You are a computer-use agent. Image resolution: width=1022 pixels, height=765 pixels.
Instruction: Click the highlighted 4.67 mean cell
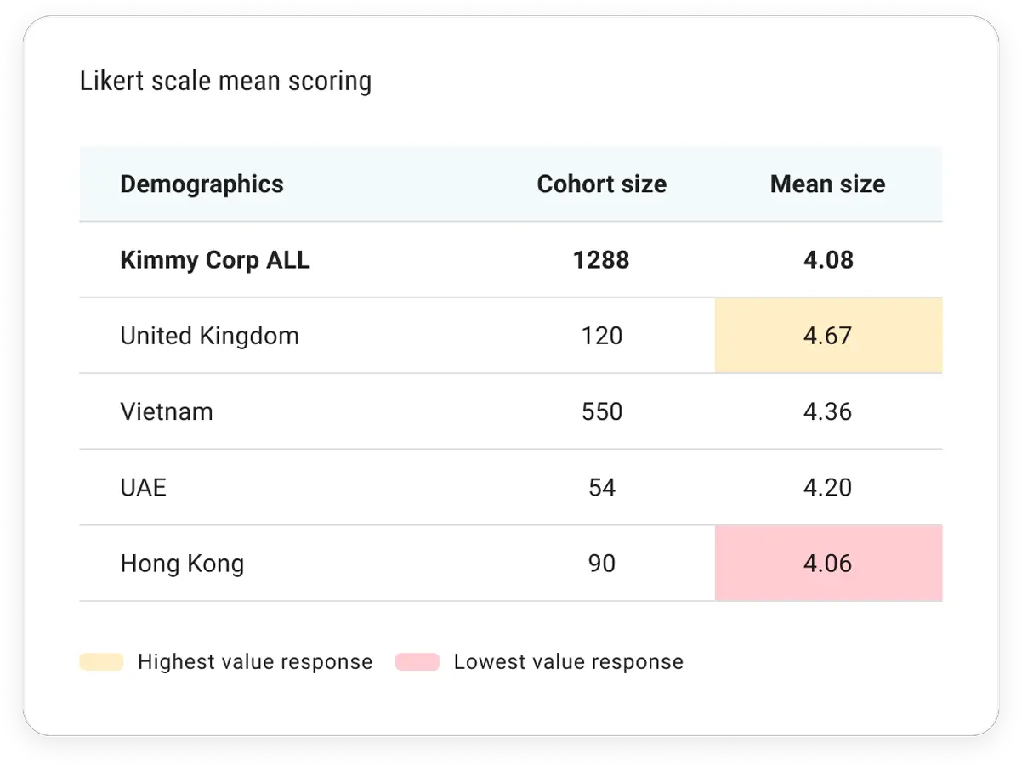(828, 336)
